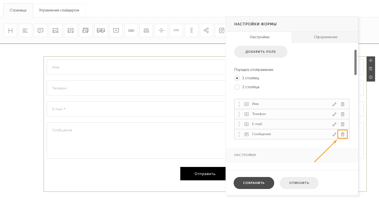Screen dimensions: 379x201
Task: Insert a heading block from the toolbar
Action: pyautogui.click(x=10, y=30)
